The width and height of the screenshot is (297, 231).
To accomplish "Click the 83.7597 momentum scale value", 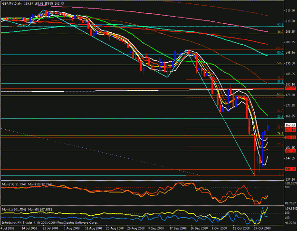I will click(290, 203).
